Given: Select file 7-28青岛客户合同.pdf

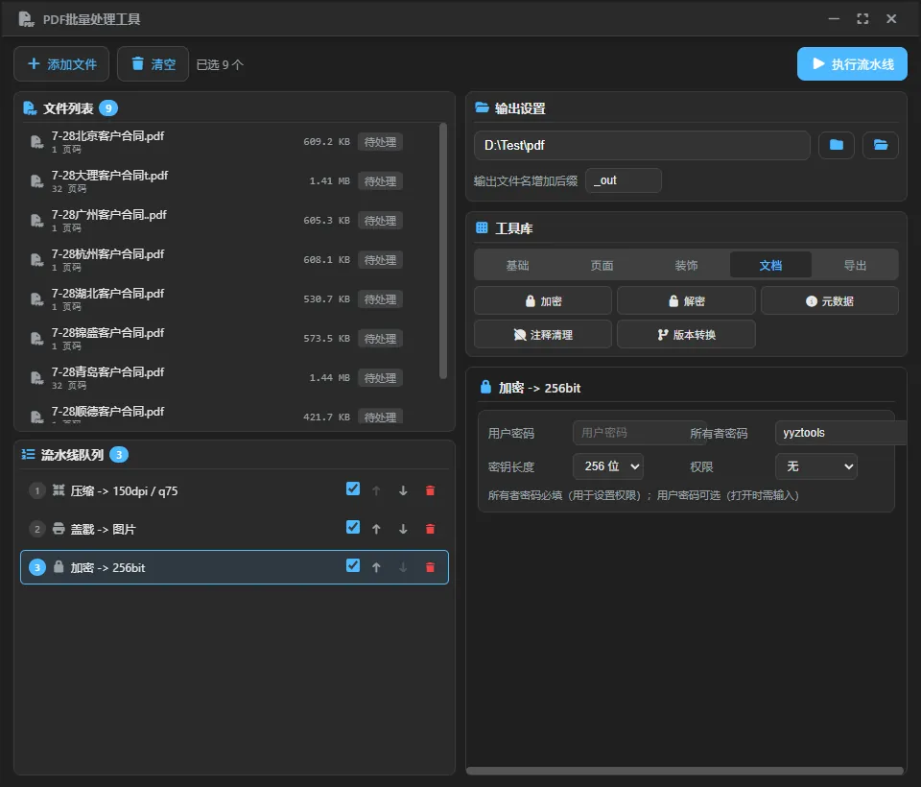Looking at the screenshot, I should click(229, 378).
